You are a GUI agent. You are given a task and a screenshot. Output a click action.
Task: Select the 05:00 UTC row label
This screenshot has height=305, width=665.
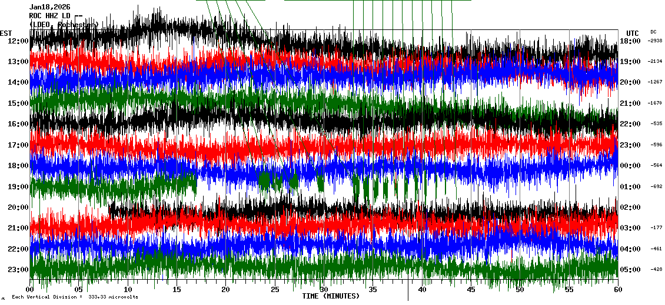click(629, 270)
